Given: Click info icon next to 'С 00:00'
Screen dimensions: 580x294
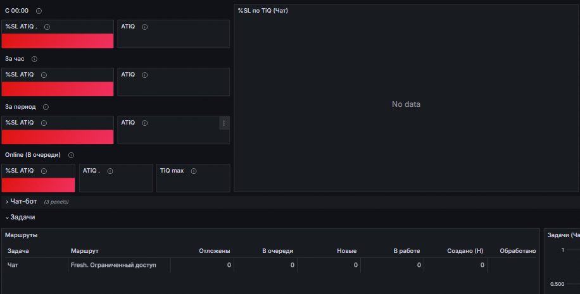Looking at the screenshot, I should [39, 11].
